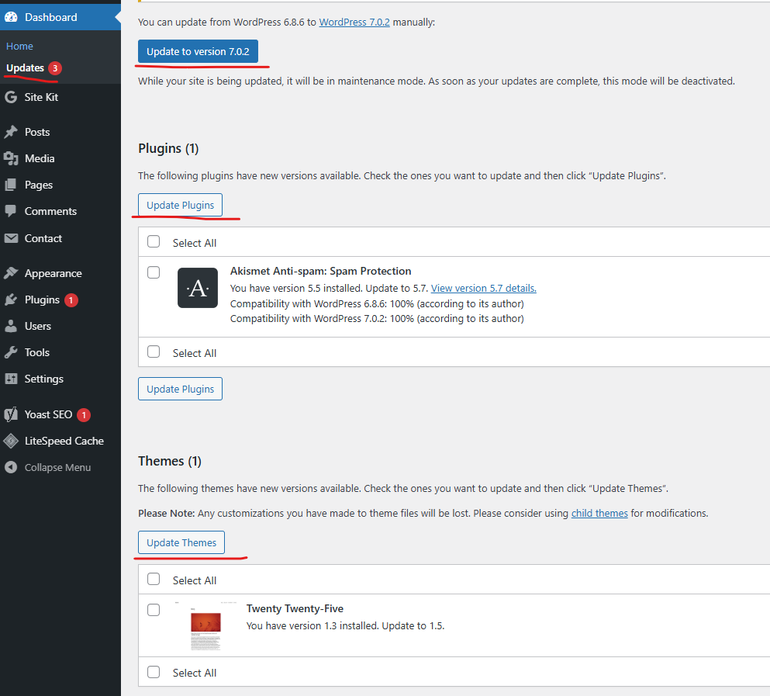Check the Akismet Anti-spam plugin checkbox

click(x=154, y=272)
